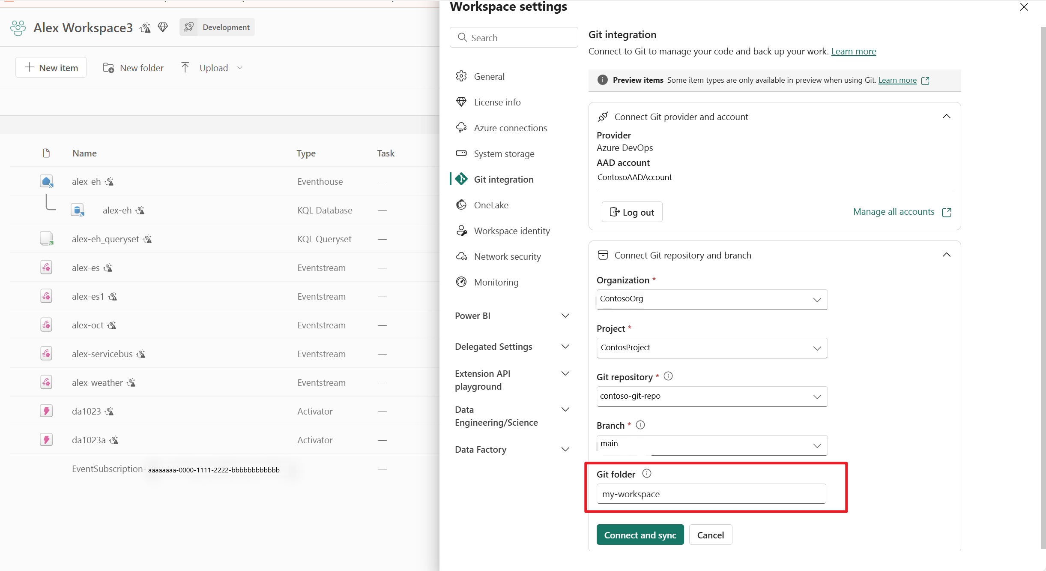Click the Git folder info icon

coord(647,473)
